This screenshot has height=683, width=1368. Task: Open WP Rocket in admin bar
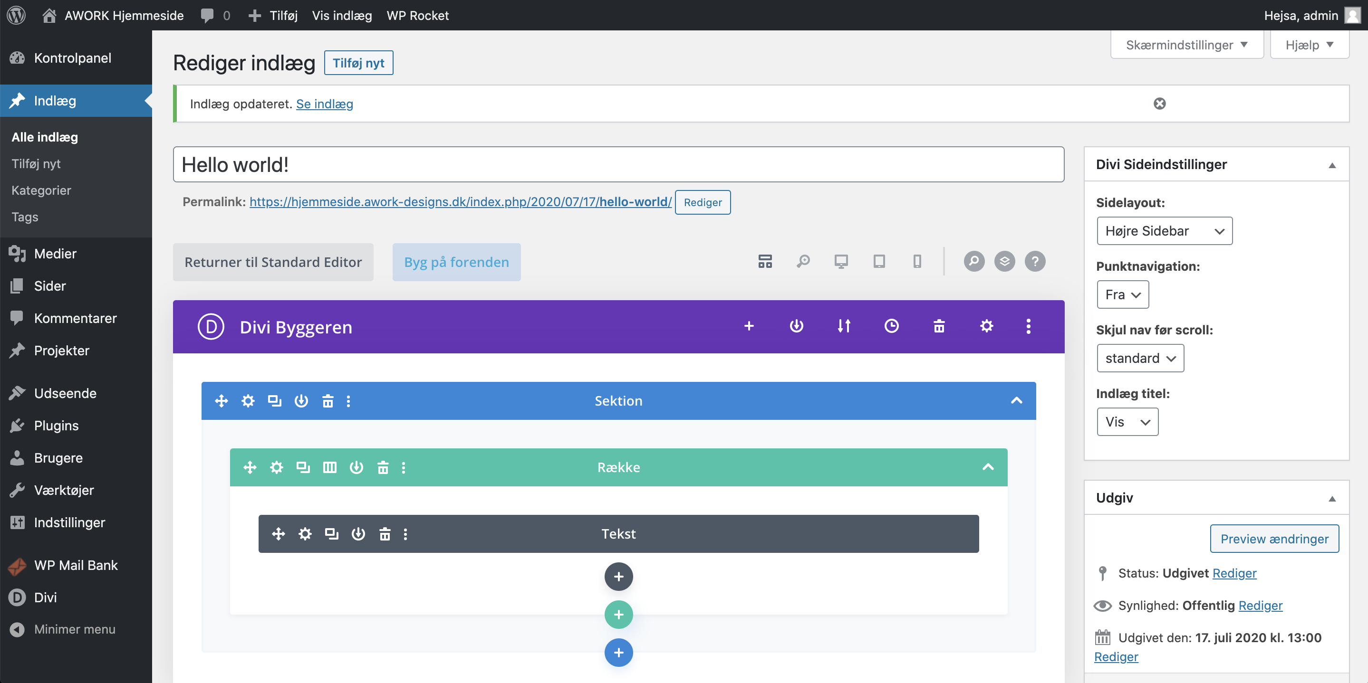coord(417,15)
